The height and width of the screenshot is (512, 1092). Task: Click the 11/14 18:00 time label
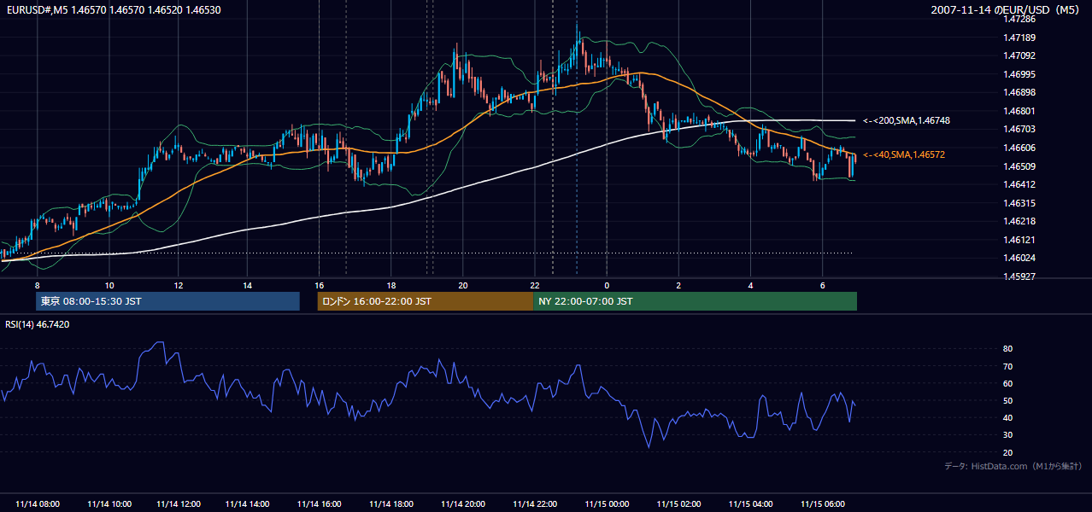[x=391, y=504]
